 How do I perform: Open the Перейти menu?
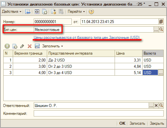(x=76, y=12)
